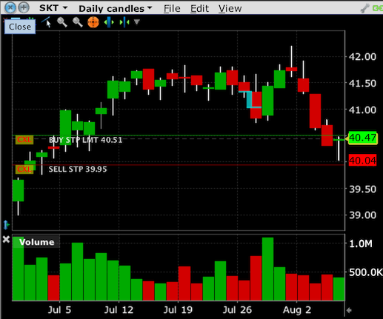Click the green 40.47 price label
Image resolution: width=383 pixels, height=319 pixels.
[x=362, y=138]
